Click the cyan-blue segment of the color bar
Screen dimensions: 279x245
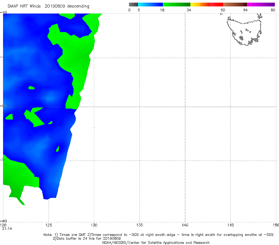[x=150, y=5]
